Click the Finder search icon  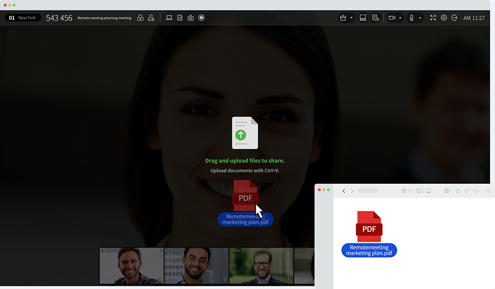(488, 191)
